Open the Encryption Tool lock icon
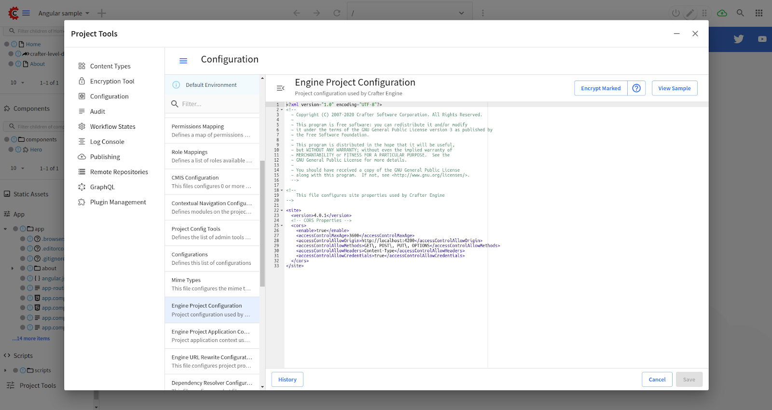This screenshot has height=410, width=772. tap(82, 81)
